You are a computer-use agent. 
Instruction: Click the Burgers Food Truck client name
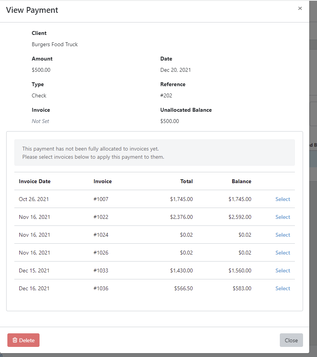pyautogui.click(x=55, y=44)
